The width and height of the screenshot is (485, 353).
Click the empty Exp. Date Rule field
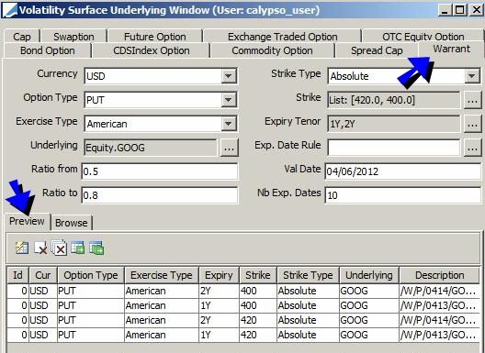coord(394,148)
